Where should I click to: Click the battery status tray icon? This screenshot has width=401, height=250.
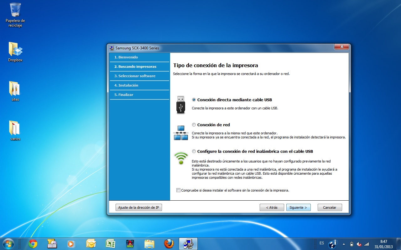point(352,244)
